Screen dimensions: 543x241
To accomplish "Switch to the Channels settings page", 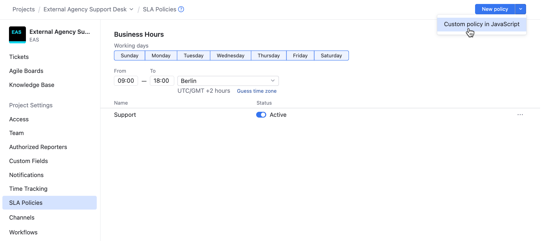I will pyautogui.click(x=22, y=217).
